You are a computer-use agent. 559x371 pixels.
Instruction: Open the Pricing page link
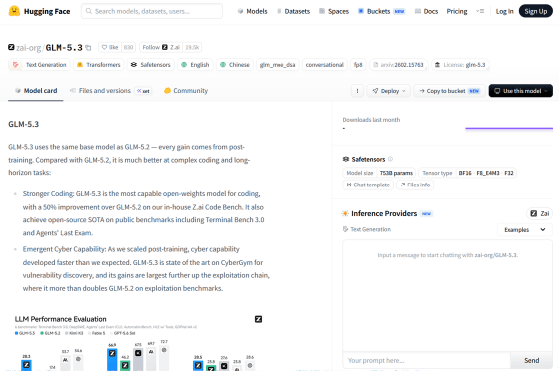click(x=457, y=11)
